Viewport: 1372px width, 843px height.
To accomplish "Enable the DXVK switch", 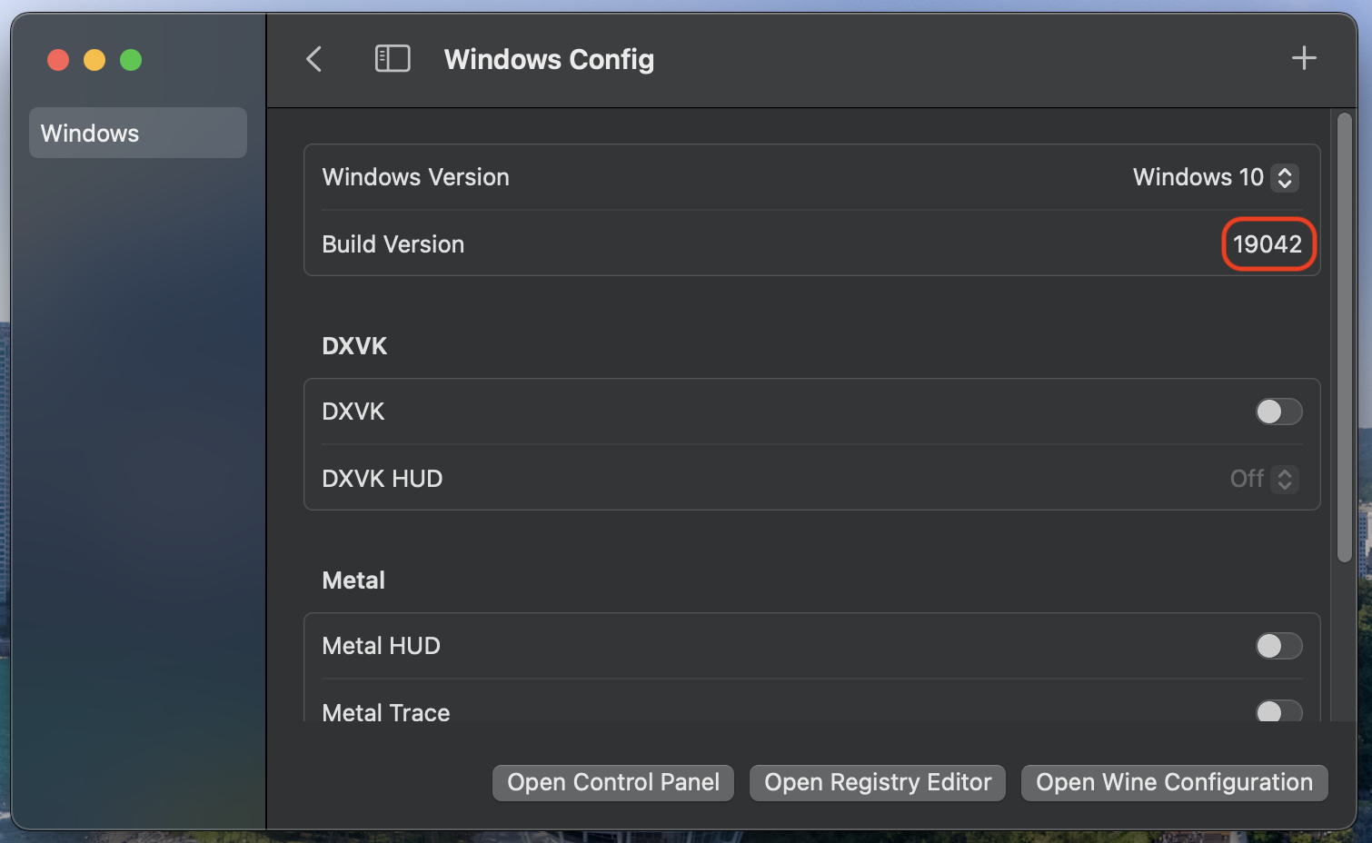I will tap(1278, 412).
